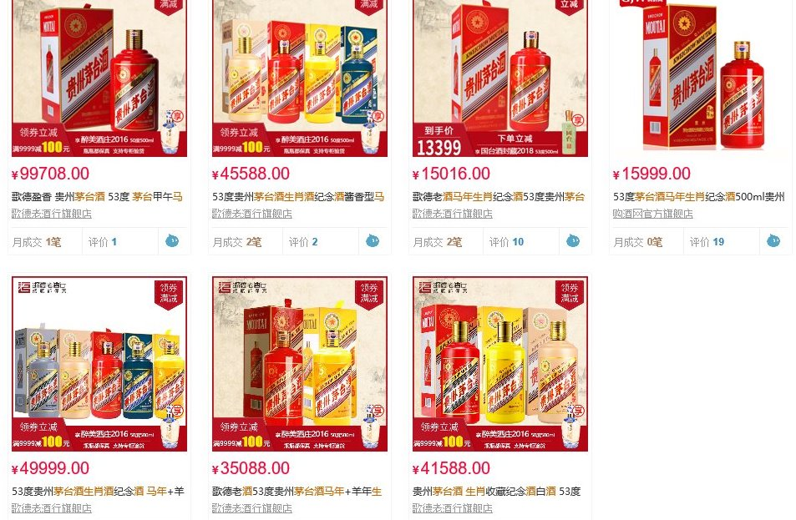Open four-bottle image priced ¥45588.00
This screenshot has height=520, width=796.
tap(300, 78)
